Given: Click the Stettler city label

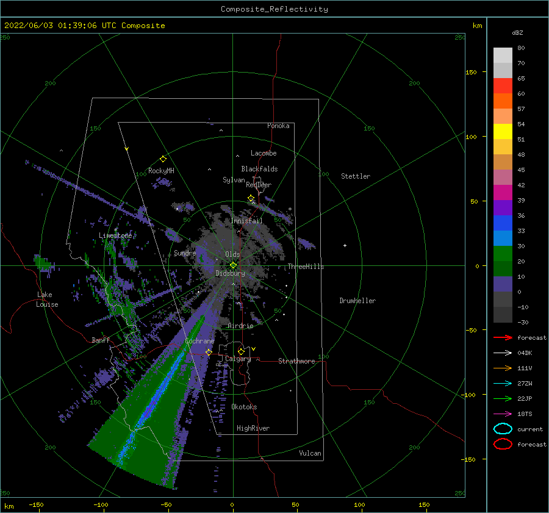Looking at the screenshot, I should coord(356,176).
